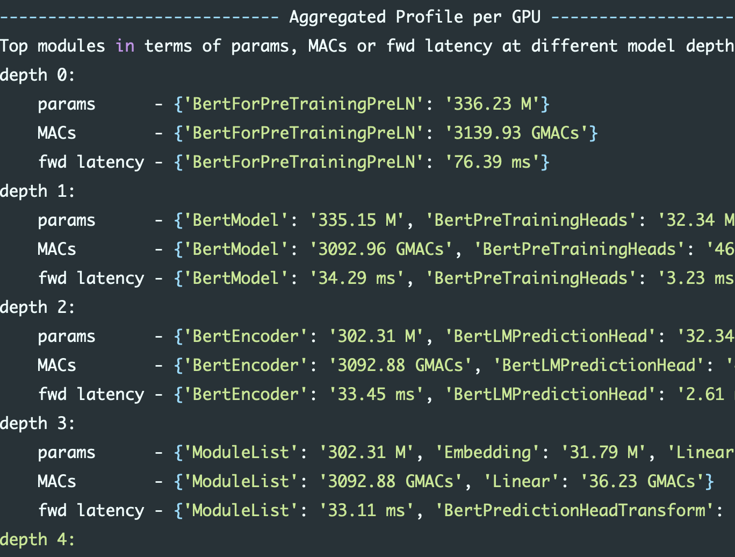Click the '3092.96 GMACs' value

[381, 249]
